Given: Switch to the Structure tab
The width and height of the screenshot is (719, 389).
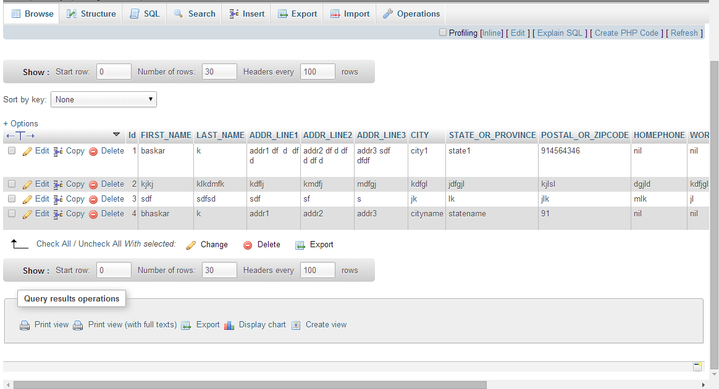Looking at the screenshot, I should [90, 13].
